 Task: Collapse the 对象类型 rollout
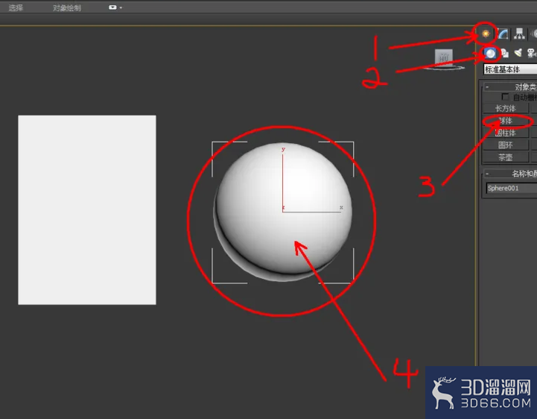click(510, 86)
